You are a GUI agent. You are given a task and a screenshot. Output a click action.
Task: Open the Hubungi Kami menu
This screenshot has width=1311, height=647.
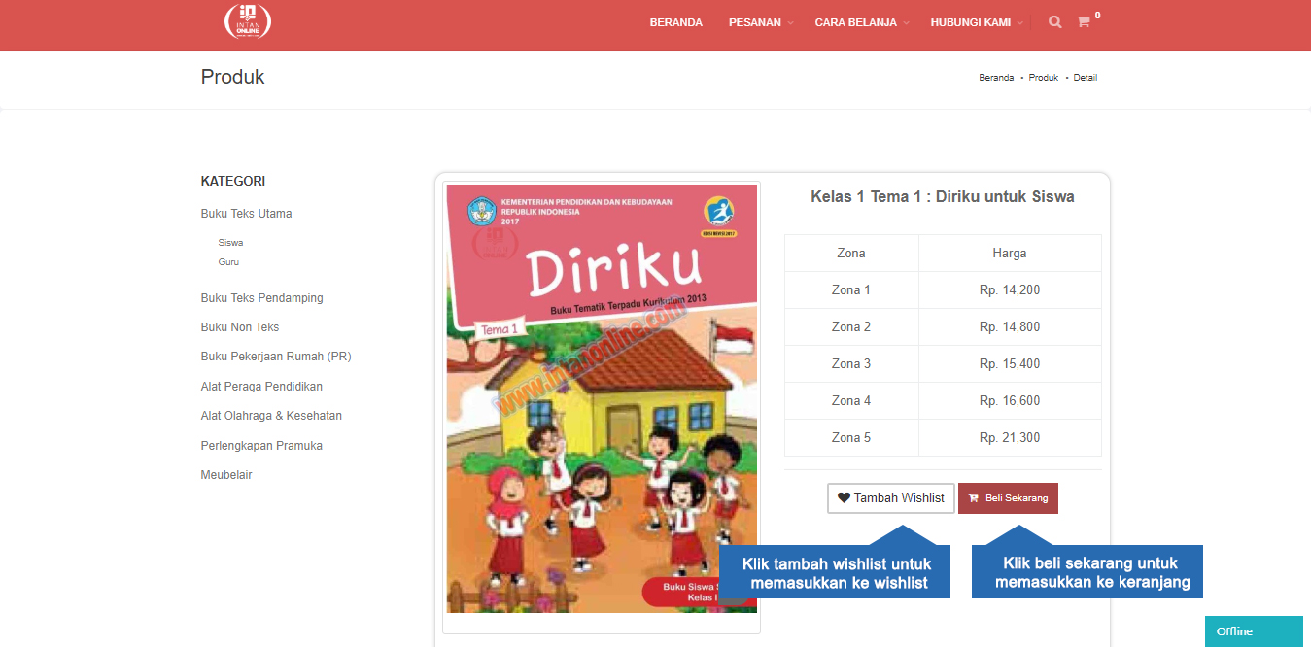click(x=970, y=22)
